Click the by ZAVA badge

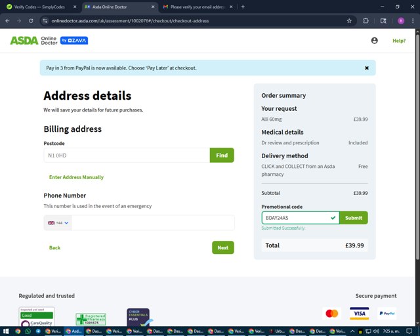click(x=74, y=41)
